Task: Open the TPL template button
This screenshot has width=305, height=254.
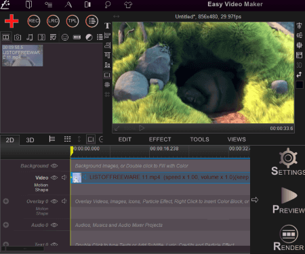Action: (73, 21)
